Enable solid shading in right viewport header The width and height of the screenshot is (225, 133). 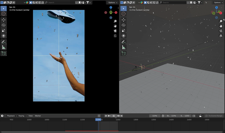[x=148, y=3]
